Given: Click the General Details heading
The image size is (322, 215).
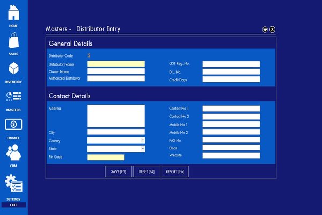Looking at the screenshot, I should point(70,44).
